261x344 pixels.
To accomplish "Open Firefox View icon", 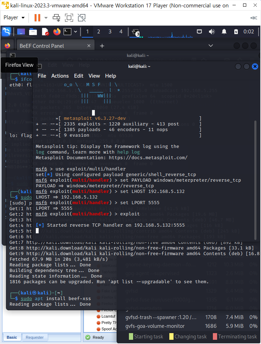I will 7,46.
